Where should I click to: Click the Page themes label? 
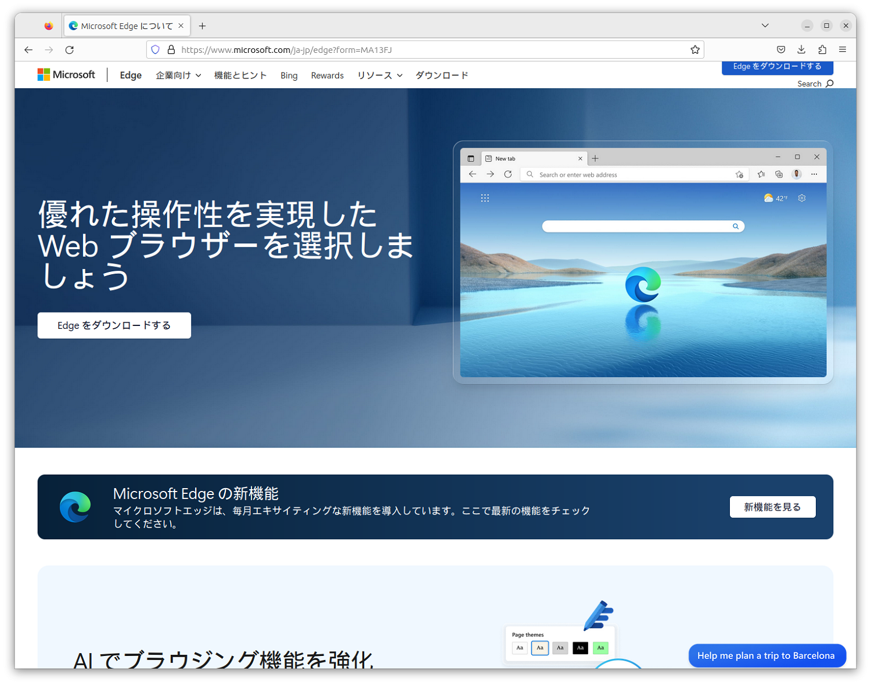click(x=528, y=635)
